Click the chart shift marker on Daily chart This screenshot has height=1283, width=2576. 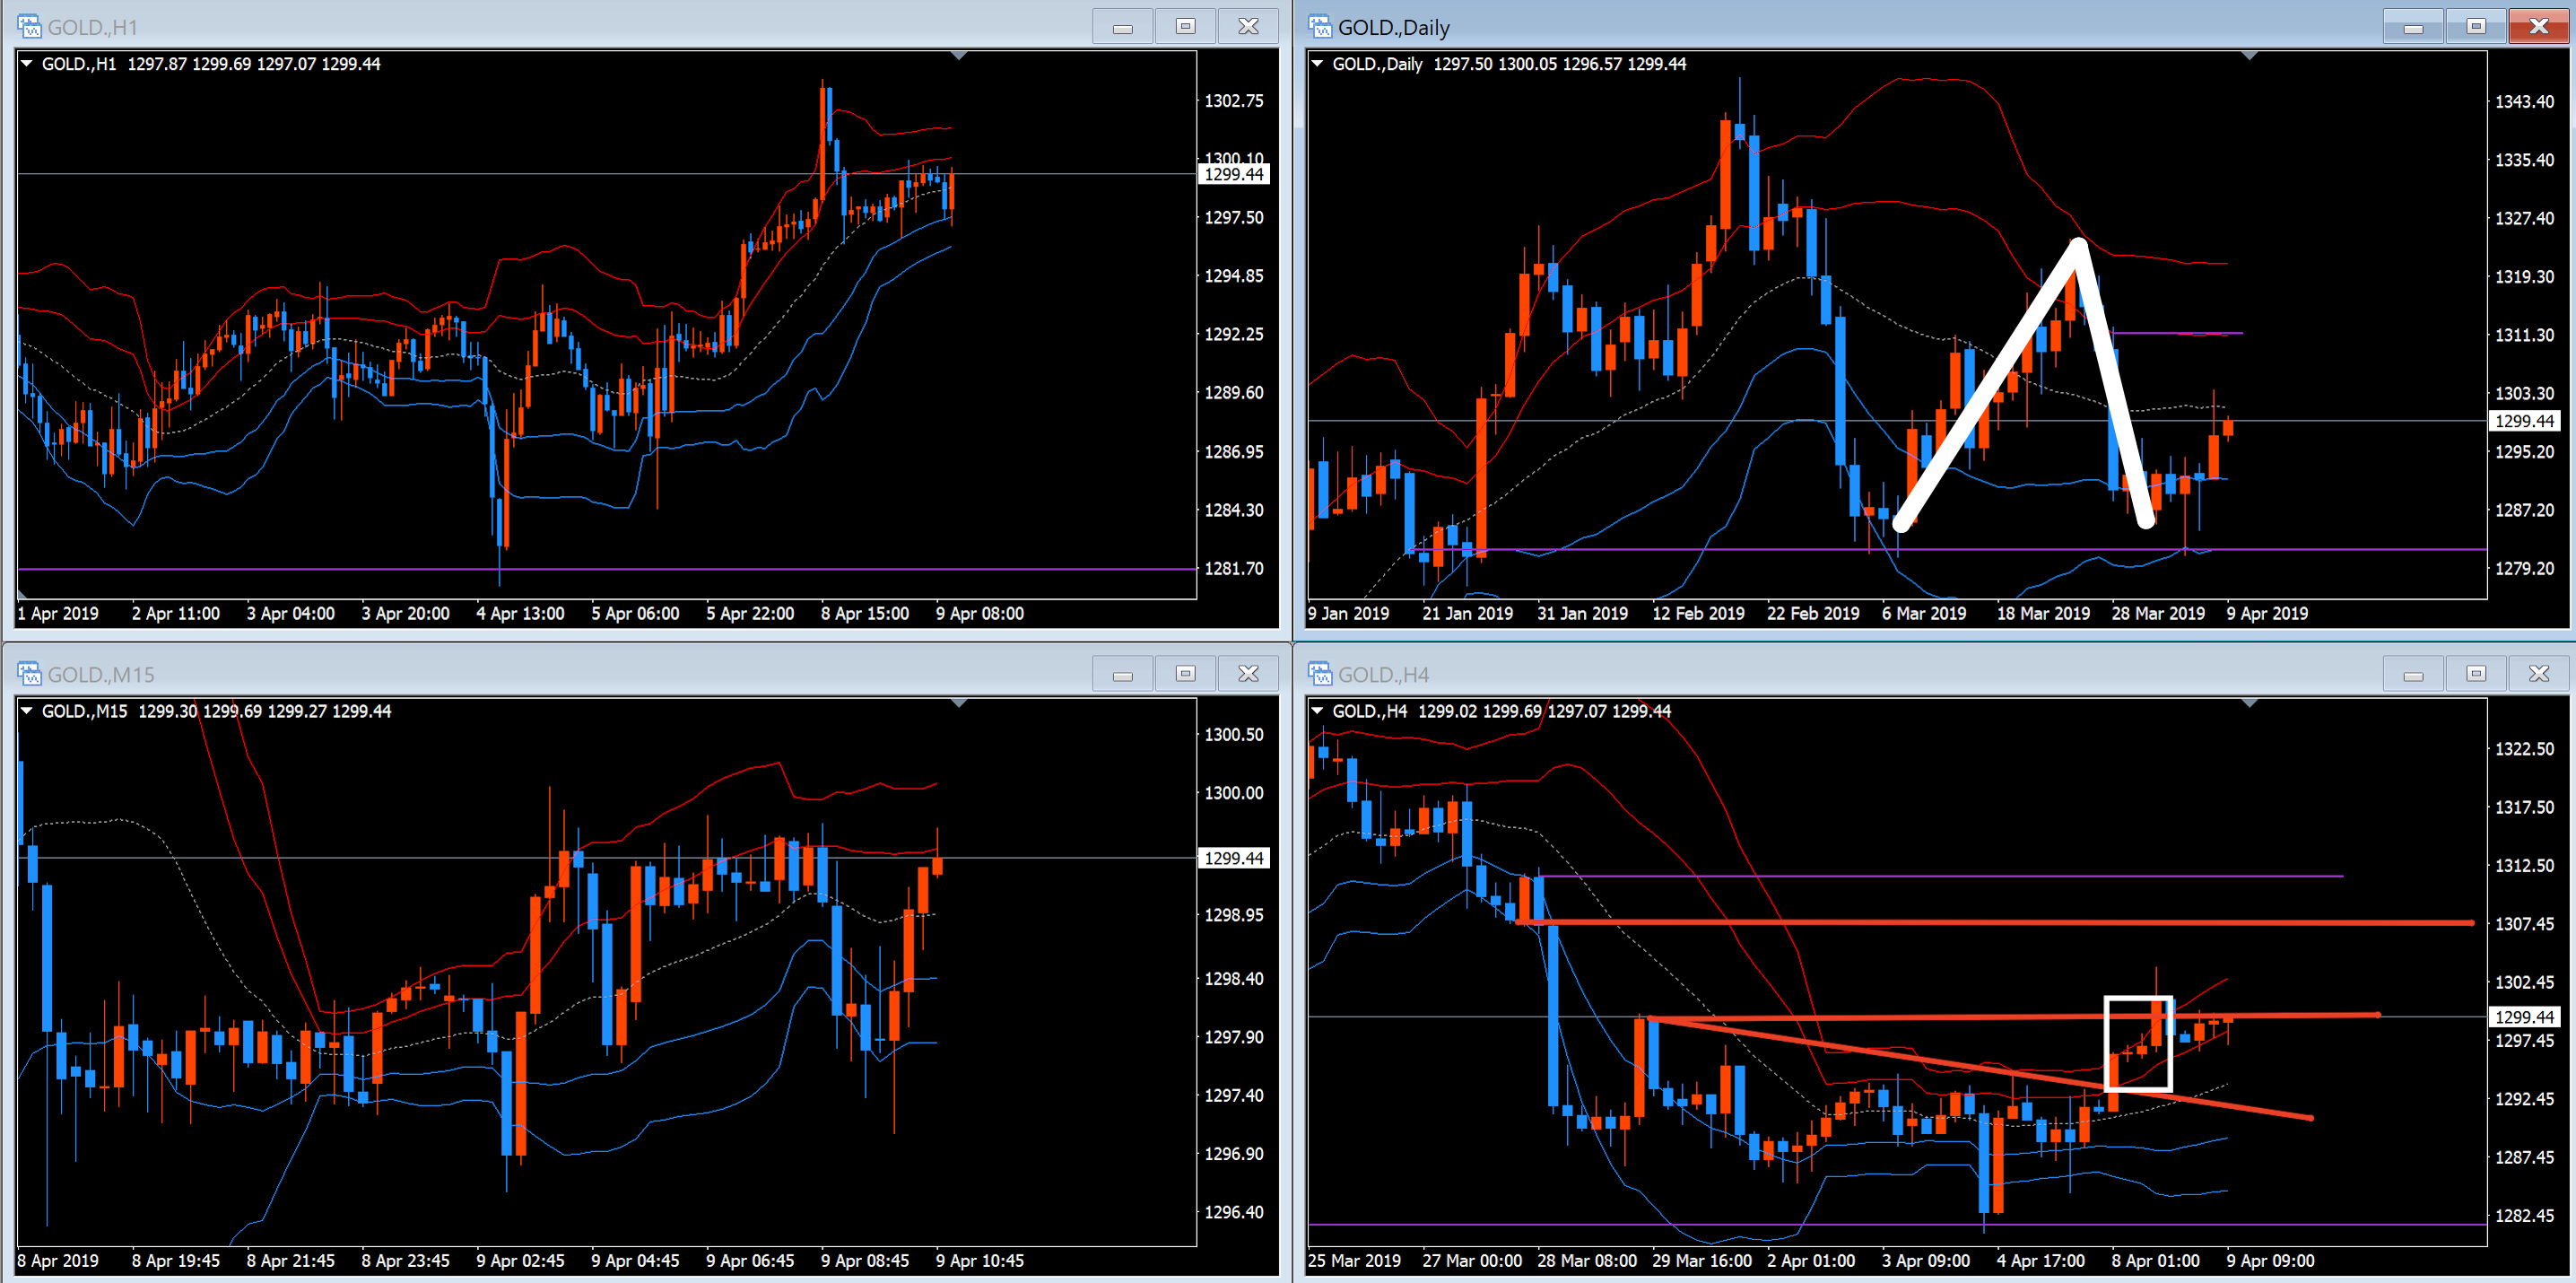click(2249, 56)
